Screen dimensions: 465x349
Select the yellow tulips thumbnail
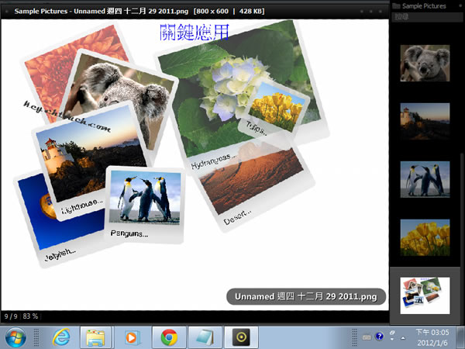pyautogui.click(x=424, y=237)
